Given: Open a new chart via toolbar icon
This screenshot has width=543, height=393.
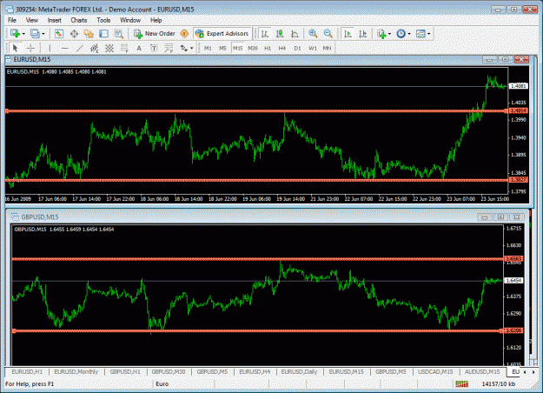Looking at the screenshot, I should (x=15, y=34).
